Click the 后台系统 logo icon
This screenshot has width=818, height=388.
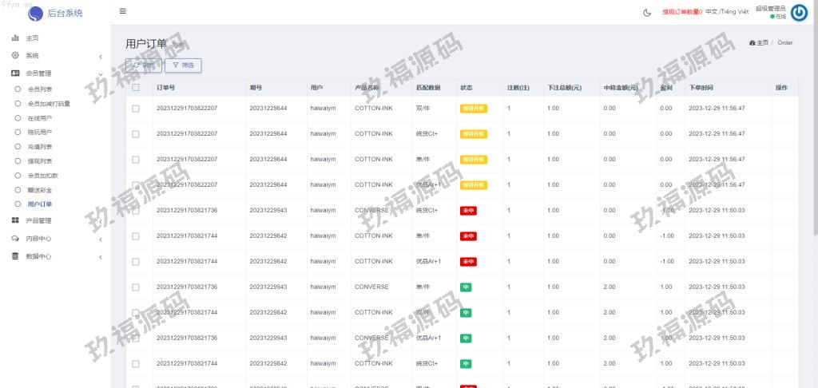click(35, 13)
